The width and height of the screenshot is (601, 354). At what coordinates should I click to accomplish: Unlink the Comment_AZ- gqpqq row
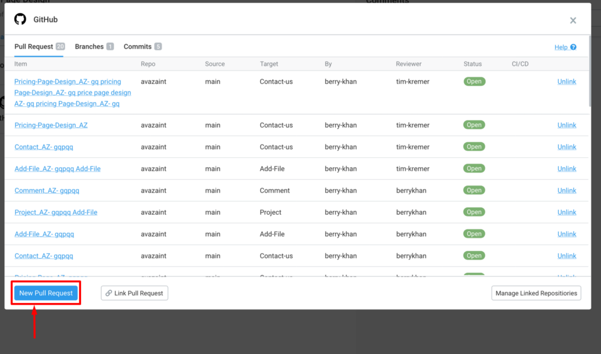pyautogui.click(x=566, y=191)
